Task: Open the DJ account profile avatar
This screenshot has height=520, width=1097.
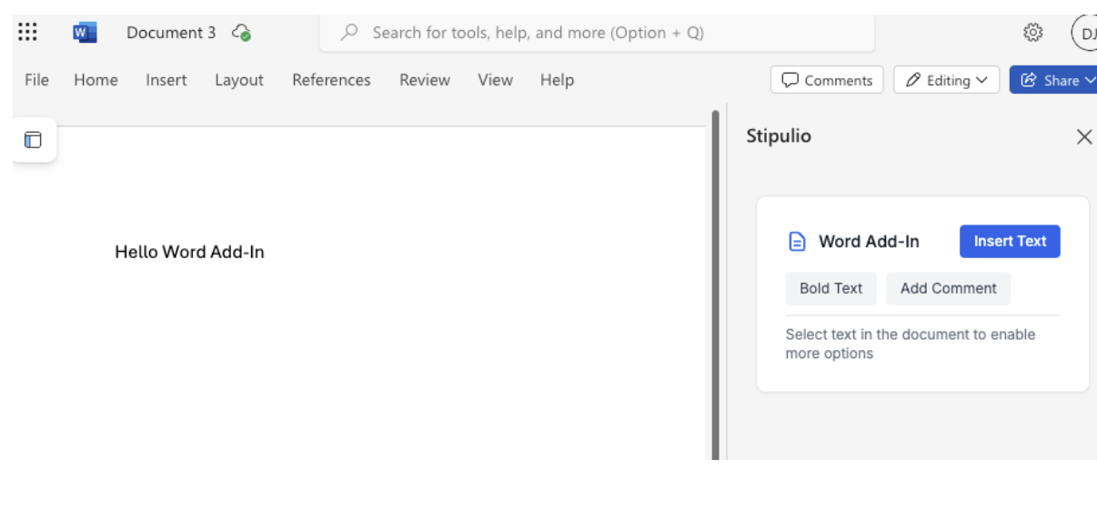Action: pyautogui.click(x=1086, y=34)
